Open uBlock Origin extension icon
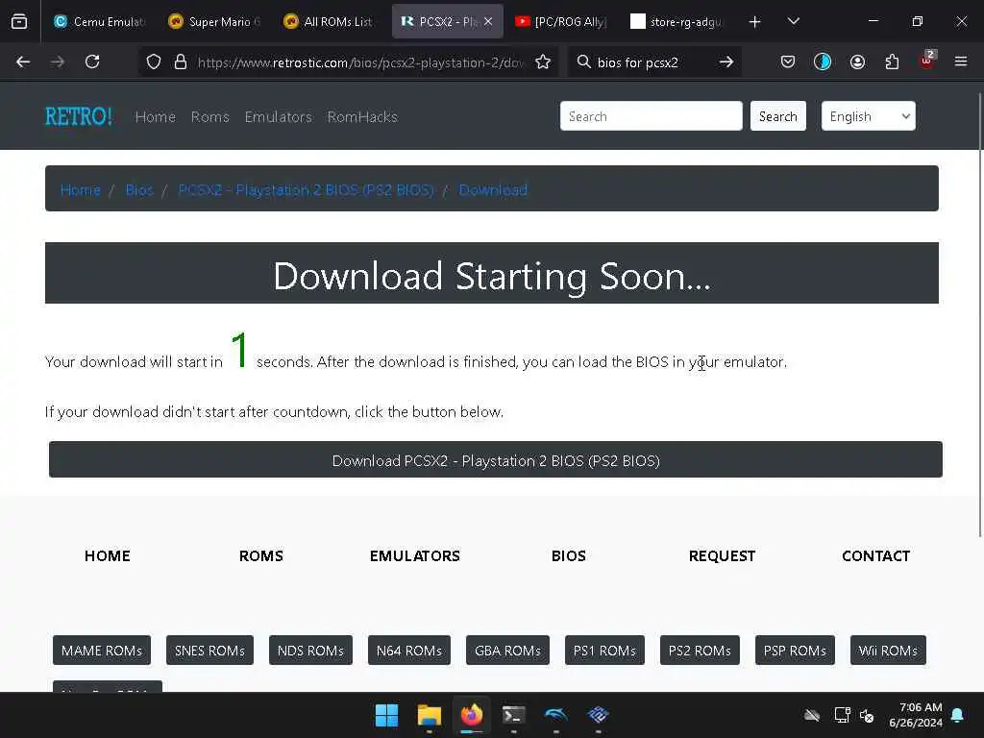984x738 pixels. tap(927, 61)
